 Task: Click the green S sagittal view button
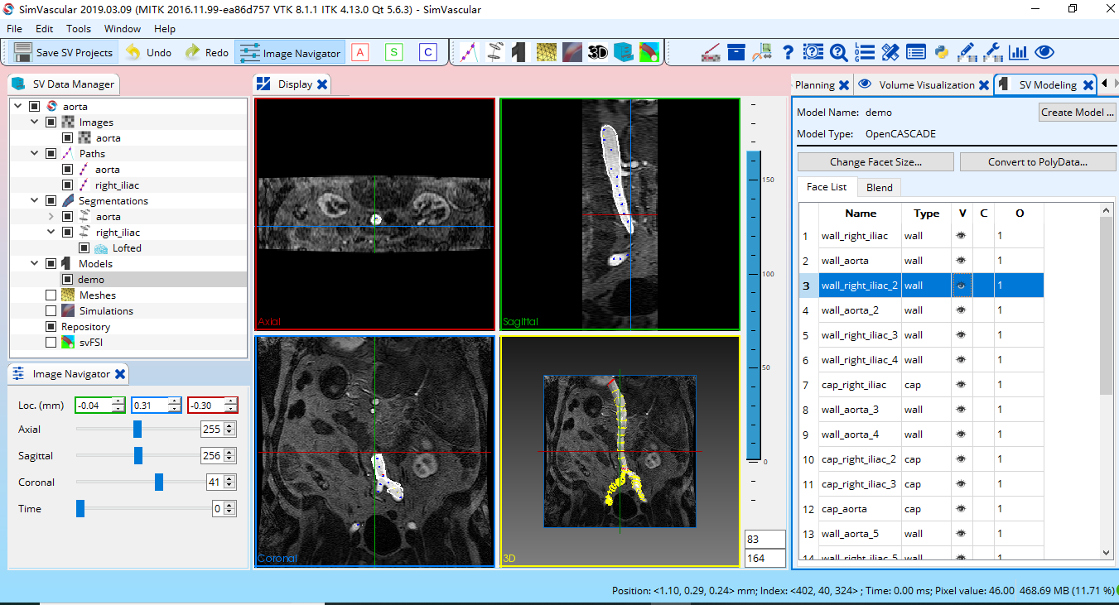[393, 52]
